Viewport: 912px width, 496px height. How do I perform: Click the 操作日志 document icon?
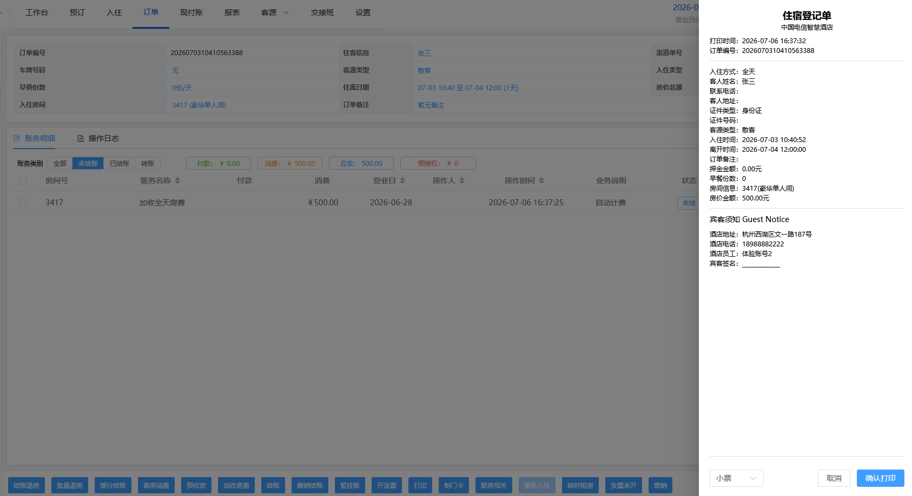pos(81,138)
